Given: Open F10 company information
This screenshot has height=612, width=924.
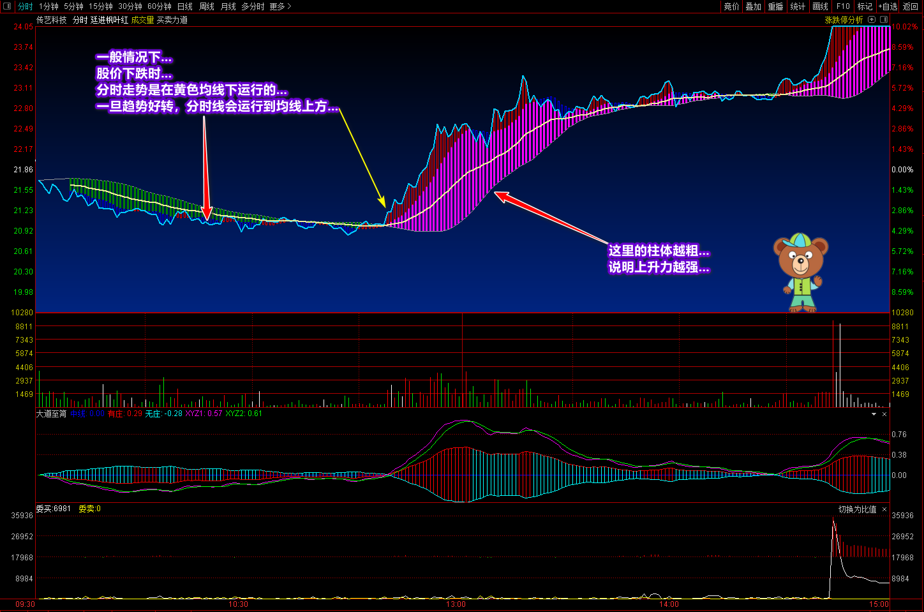Looking at the screenshot, I should pyautogui.click(x=843, y=6).
